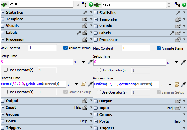Click Setup Time value field in 检验 panel
Image resolution: width=187 pixels, height=130 pixels.
(130, 62)
